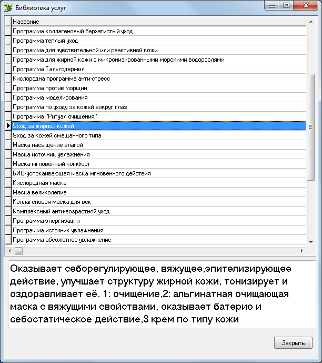The height and width of the screenshot is (363, 322).
Task: Select row Коллагеновая маска для век
Action: pos(159,202)
